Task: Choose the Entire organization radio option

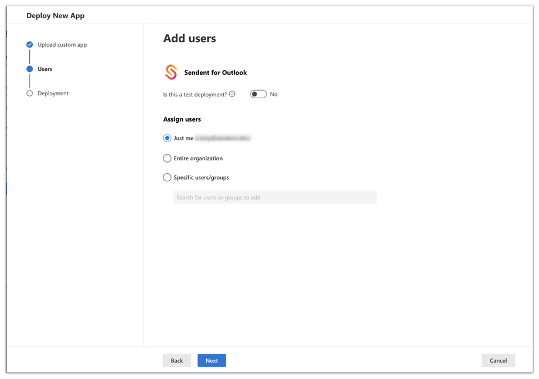Action: point(167,159)
